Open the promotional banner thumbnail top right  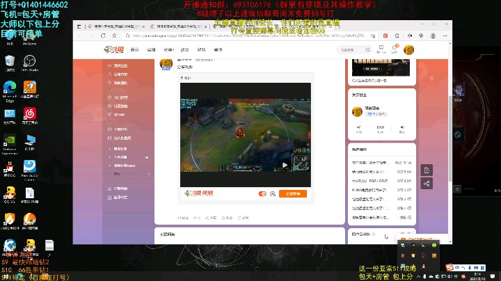[381, 67]
